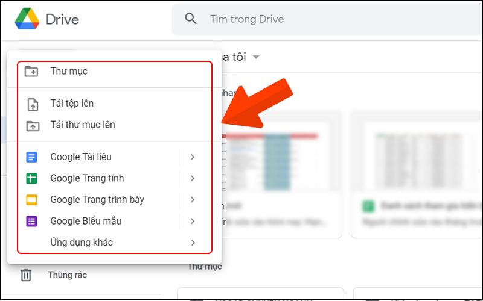Click the Google Drive logo
Image resolution: width=483 pixels, height=301 pixels.
[27, 19]
